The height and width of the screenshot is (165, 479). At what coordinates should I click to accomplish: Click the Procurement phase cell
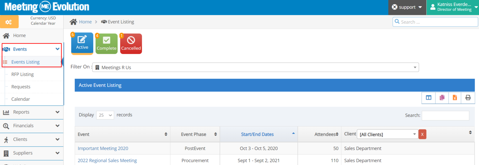[x=195, y=160]
